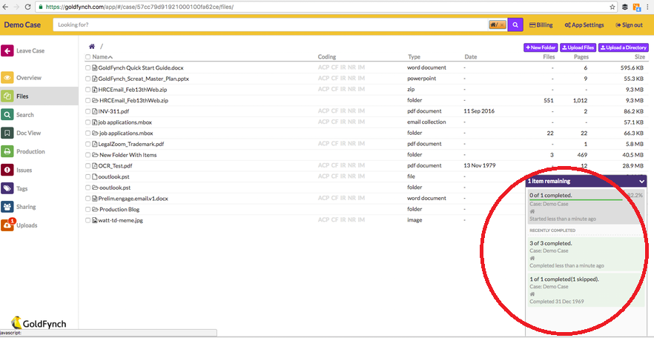Collapse the 1 item remaining upload panel
This screenshot has width=654, height=338.
click(641, 182)
